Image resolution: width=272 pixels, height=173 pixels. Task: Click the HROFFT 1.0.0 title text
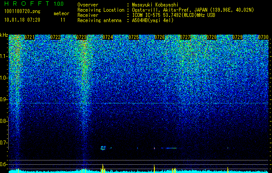(x=34, y=3)
